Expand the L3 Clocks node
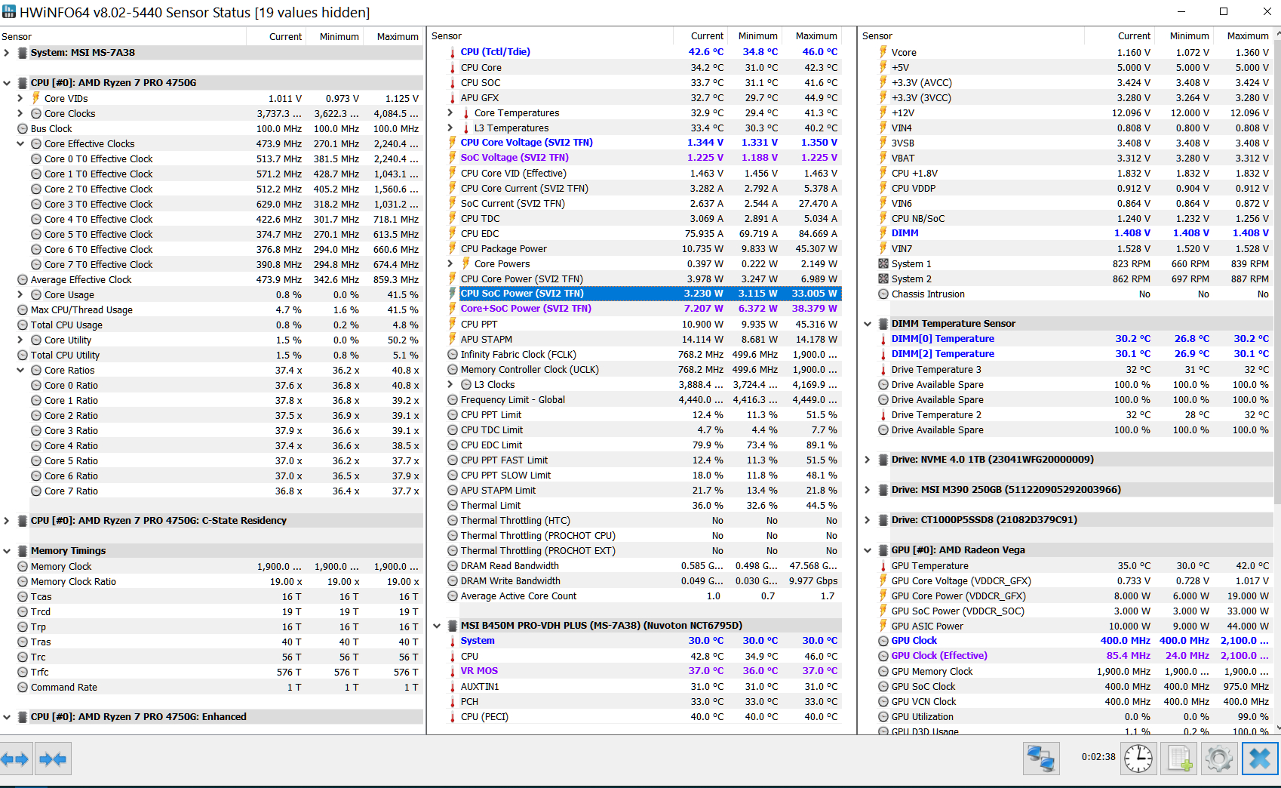This screenshot has width=1281, height=788. coord(450,384)
